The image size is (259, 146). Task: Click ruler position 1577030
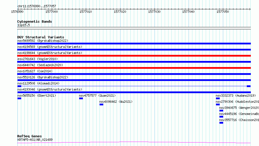tap(154, 12)
